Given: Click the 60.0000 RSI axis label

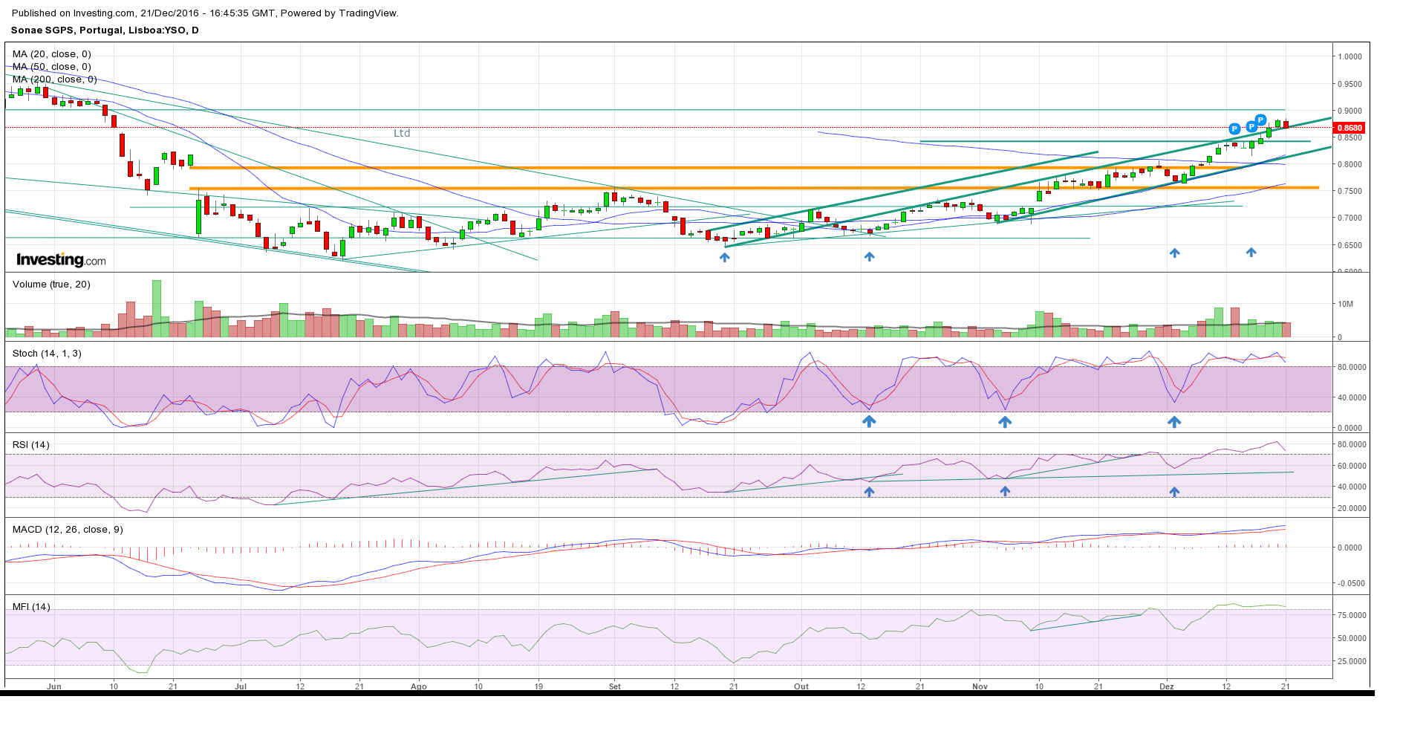Looking at the screenshot, I should 1352,466.
